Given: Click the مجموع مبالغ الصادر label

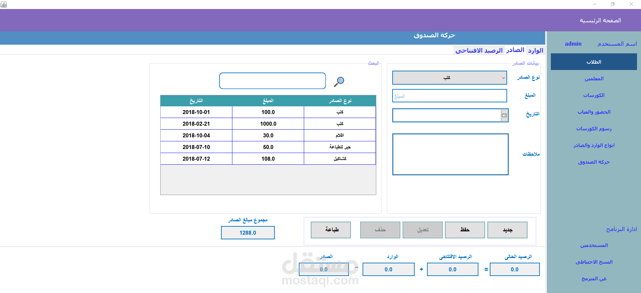Looking at the screenshot, I should coord(248,220).
